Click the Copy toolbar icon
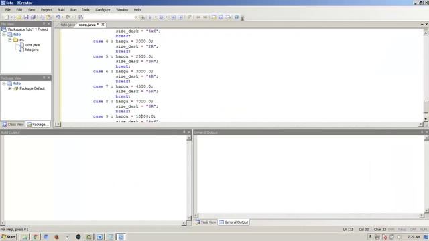 (42, 17)
